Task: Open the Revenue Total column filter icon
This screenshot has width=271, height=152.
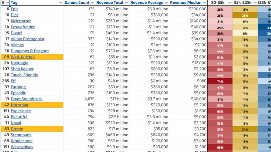Action: point(126,3)
